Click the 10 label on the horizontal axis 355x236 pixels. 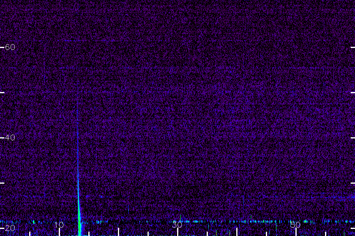[59, 225]
